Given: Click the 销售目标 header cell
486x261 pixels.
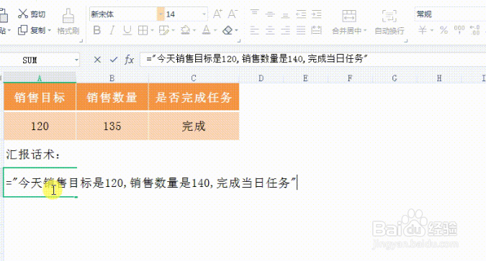Looking at the screenshot, I should point(40,97).
